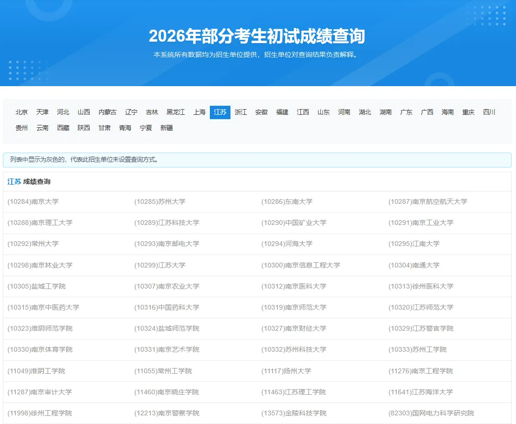Open (11117)扬州大学 entry
516x424 pixels.
click(x=287, y=371)
